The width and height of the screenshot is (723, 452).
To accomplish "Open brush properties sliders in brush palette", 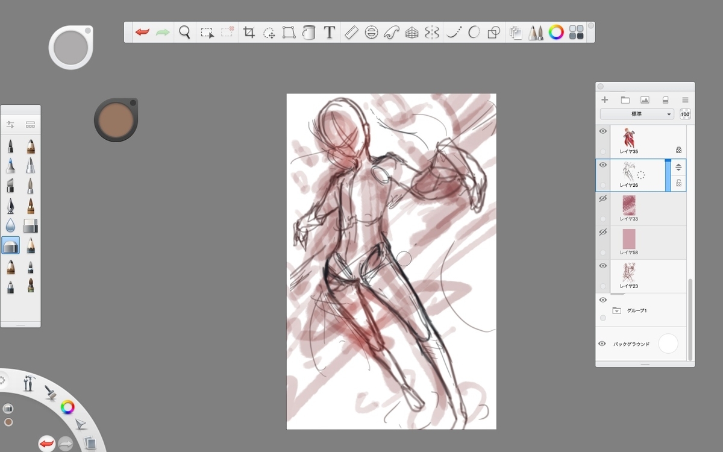I will [x=10, y=125].
